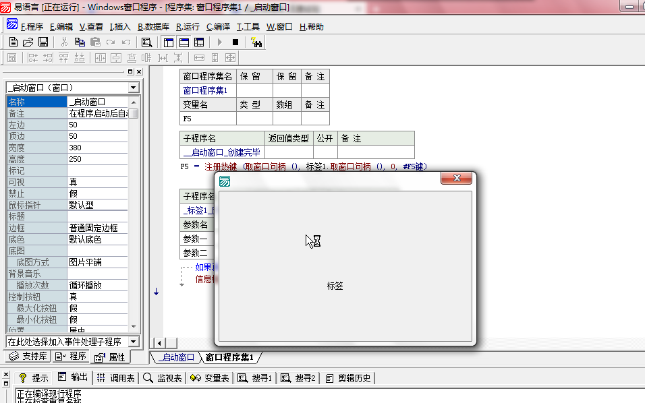Toggle the second panel layout button in toolbar
This screenshot has height=403, width=645.
[184, 42]
